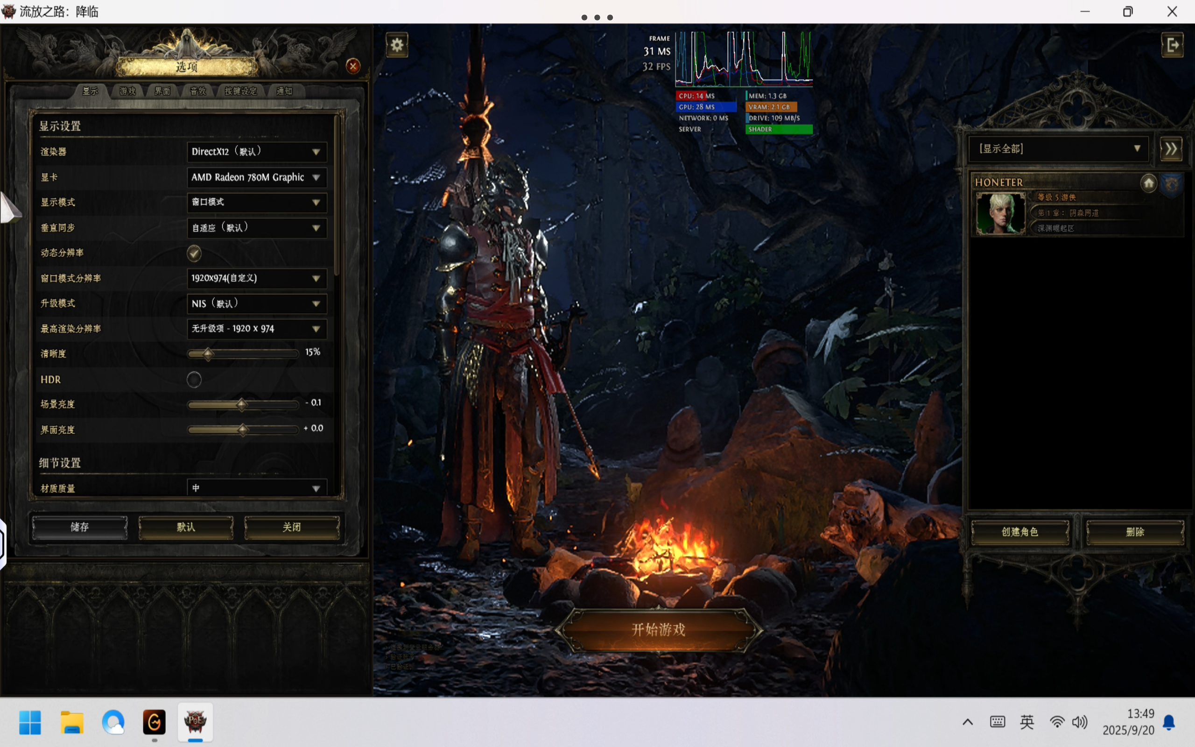Click the white arrow tab on the left edge
This screenshot has height=747, width=1195.
tap(10, 207)
